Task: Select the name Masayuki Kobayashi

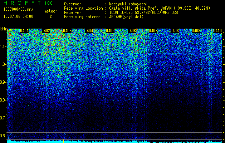Action: pos(128,4)
